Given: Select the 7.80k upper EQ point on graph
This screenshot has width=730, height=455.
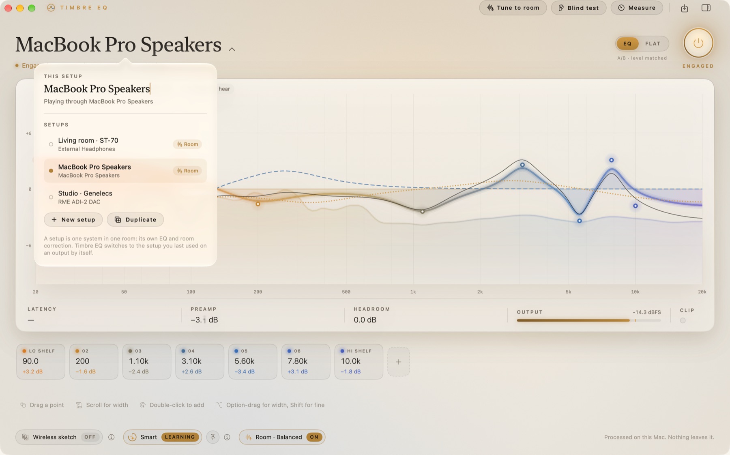Looking at the screenshot, I should click(x=611, y=160).
